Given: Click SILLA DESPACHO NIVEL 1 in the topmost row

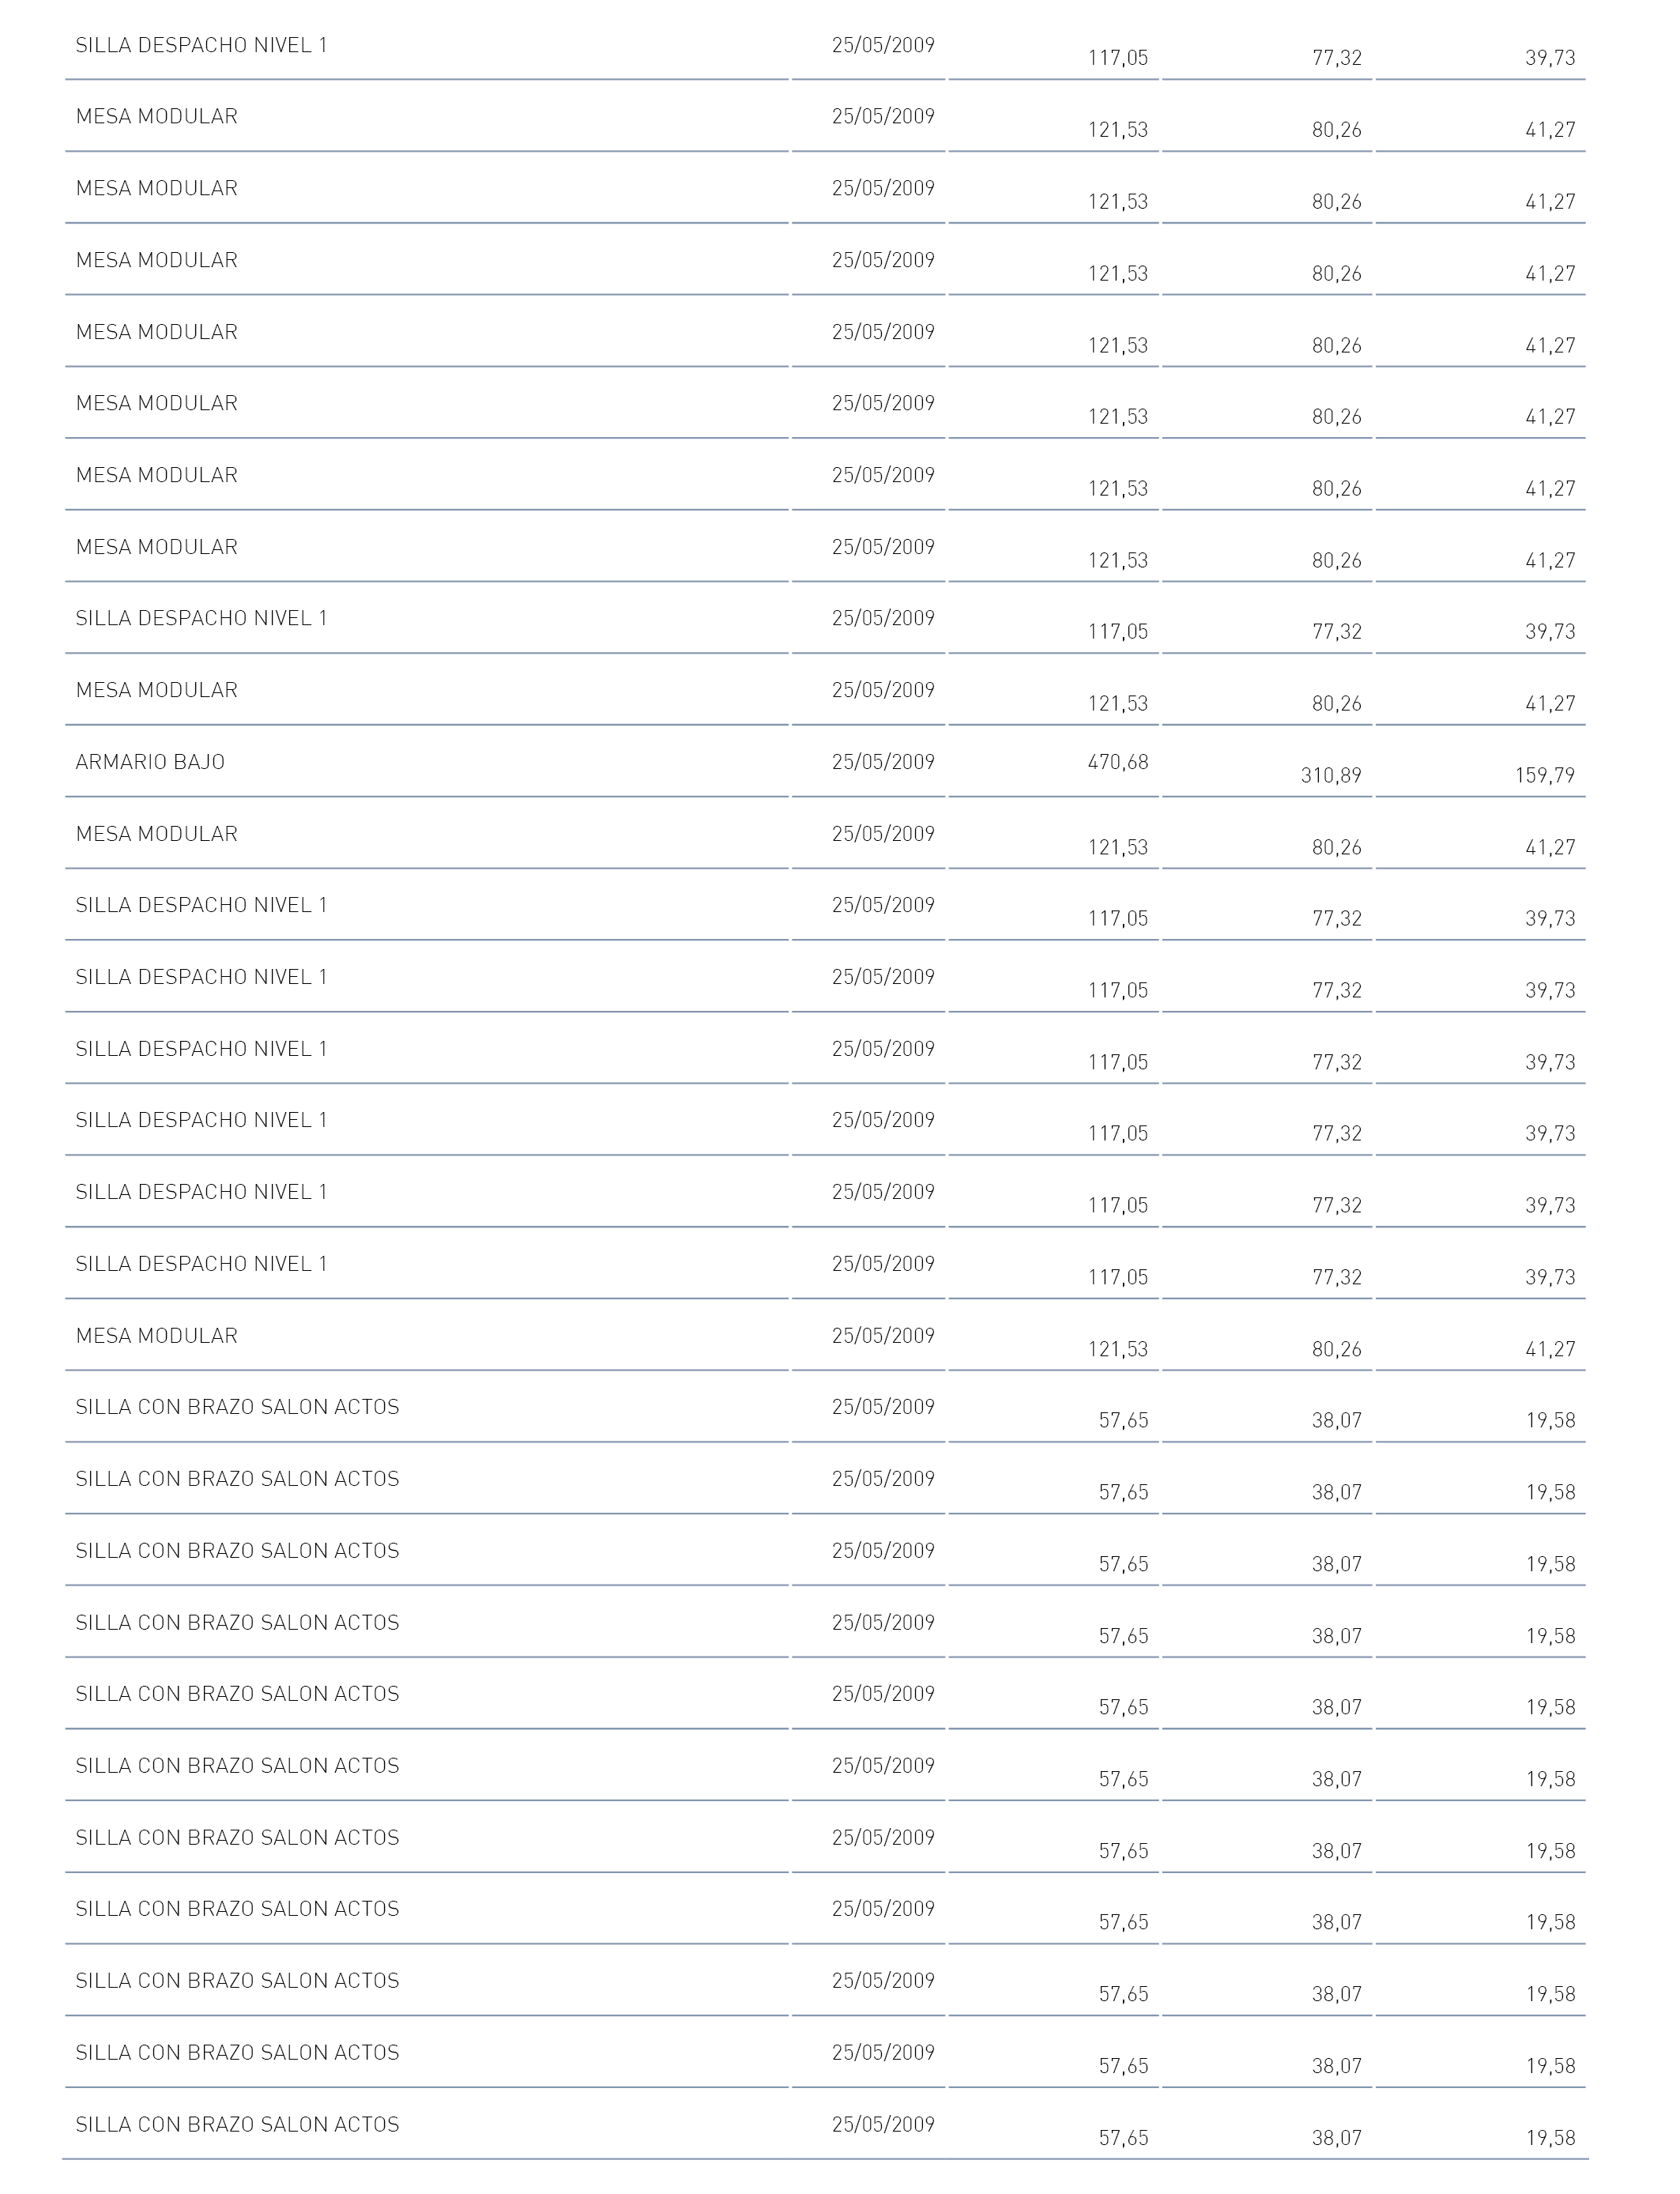Looking at the screenshot, I should click(x=201, y=45).
